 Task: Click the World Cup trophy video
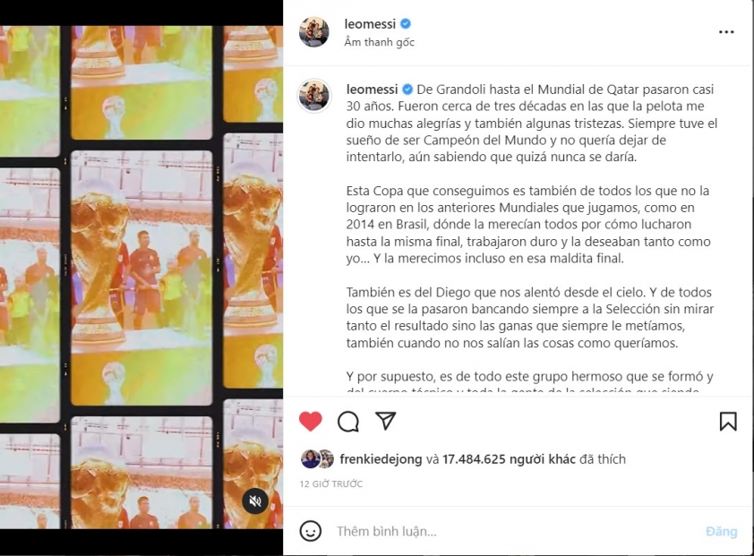[x=141, y=277]
